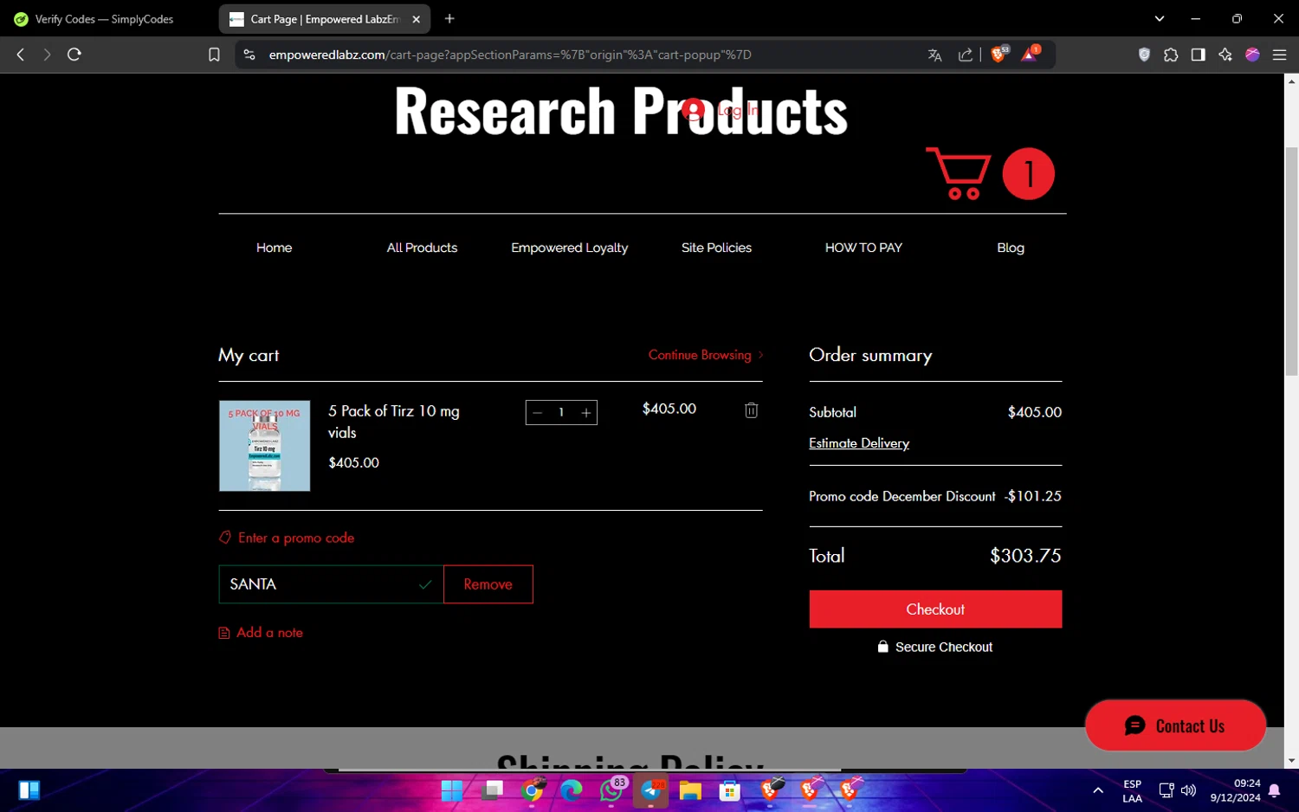Screen dimensions: 1299x812
Task: Open Windows Start menu
Action: [x=451, y=790]
